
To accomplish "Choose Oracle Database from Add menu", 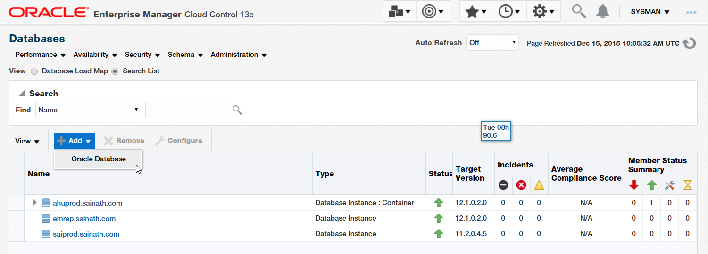I will click(99, 159).
